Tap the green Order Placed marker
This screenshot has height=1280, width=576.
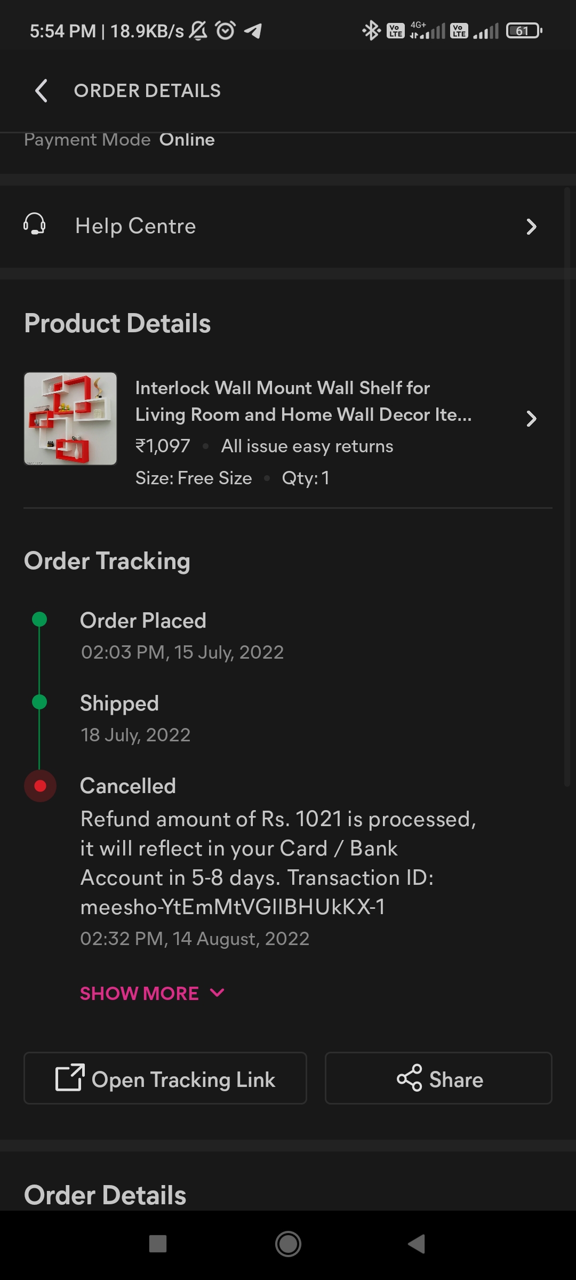tap(39, 620)
